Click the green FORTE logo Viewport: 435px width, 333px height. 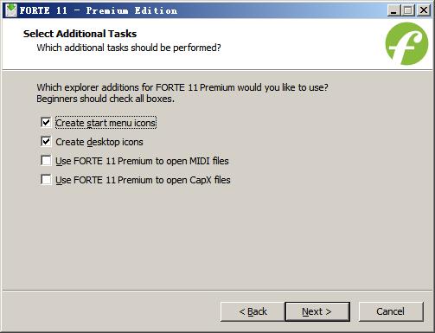point(406,43)
